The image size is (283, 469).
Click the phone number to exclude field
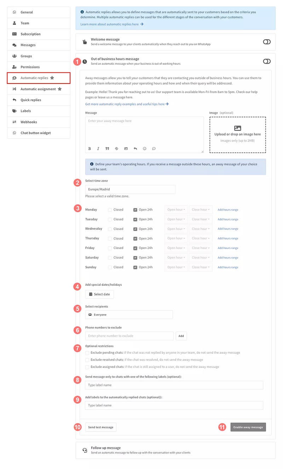(129, 336)
